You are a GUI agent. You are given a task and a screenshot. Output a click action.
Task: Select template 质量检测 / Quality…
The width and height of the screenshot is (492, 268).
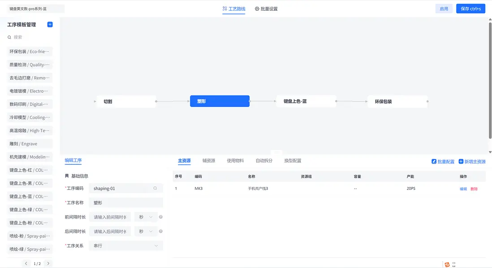(x=30, y=65)
